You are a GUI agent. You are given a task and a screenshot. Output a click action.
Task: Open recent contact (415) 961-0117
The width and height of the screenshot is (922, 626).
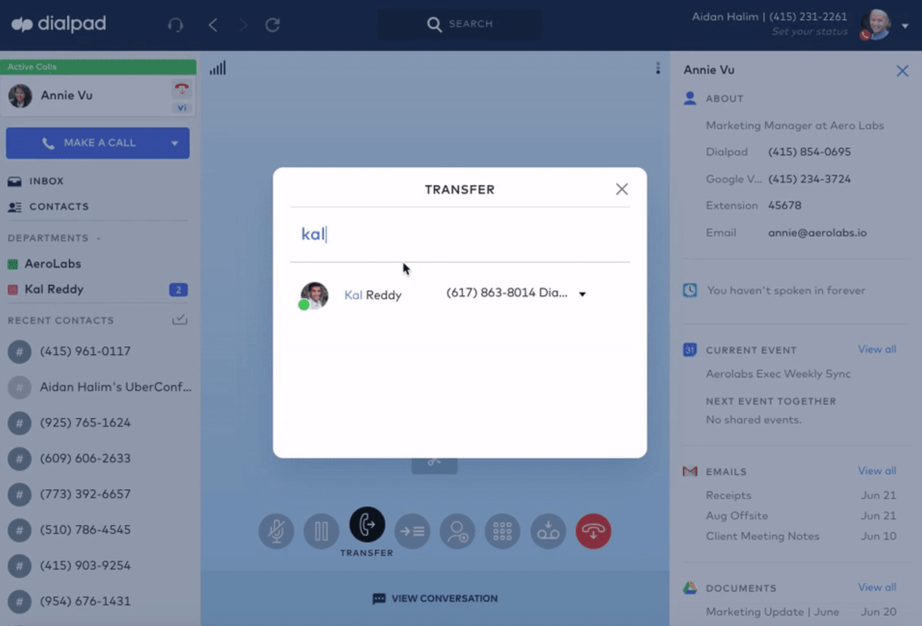(x=85, y=351)
